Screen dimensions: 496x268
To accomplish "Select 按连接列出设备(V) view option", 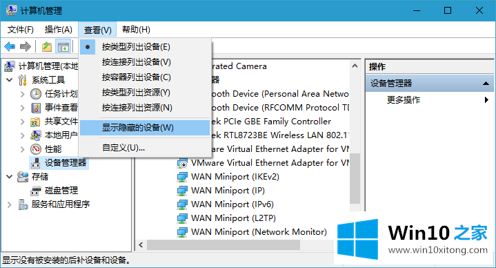I will click(145, 62).
